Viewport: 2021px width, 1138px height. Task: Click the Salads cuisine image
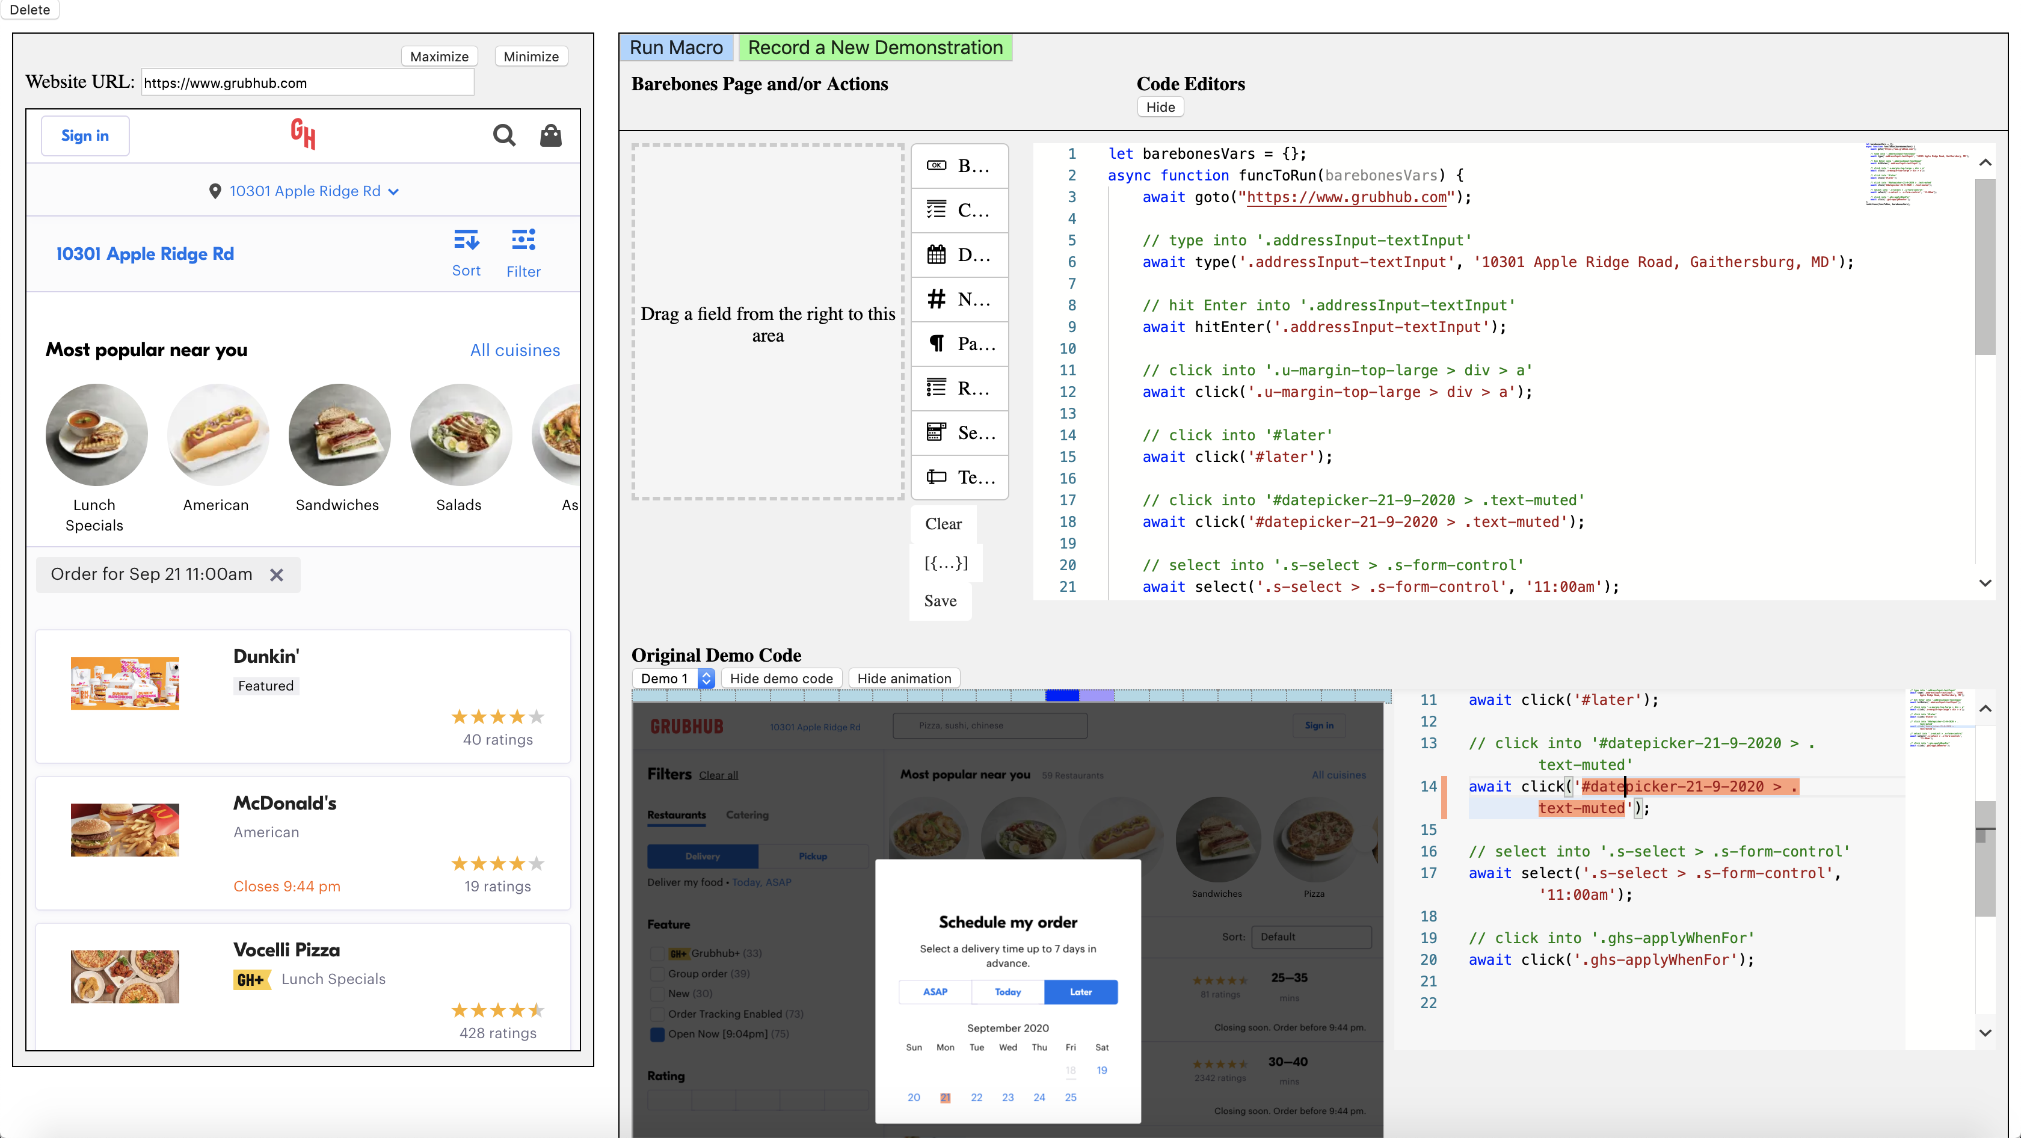tap(461, 434)
